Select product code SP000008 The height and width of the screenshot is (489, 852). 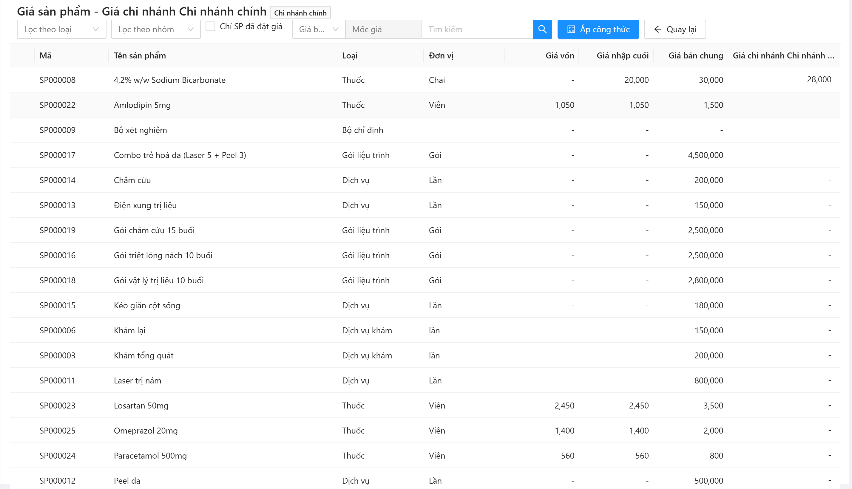point(58,80)
